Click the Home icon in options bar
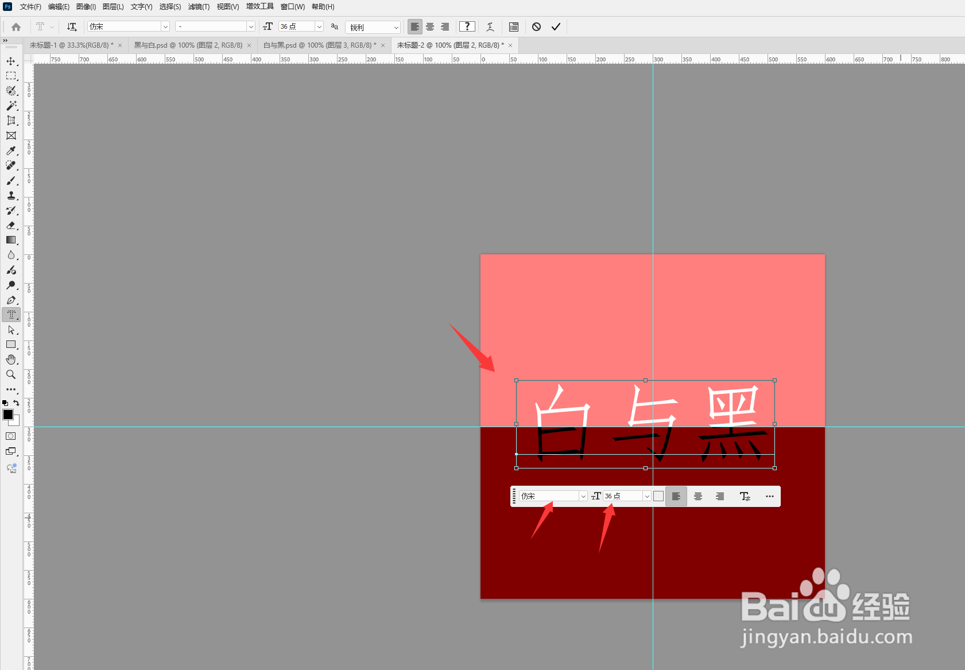 pyautogui.click(x=16, y=26)
